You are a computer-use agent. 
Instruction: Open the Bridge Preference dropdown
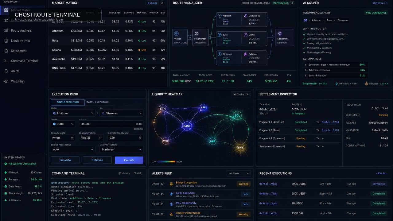(73, 149)
